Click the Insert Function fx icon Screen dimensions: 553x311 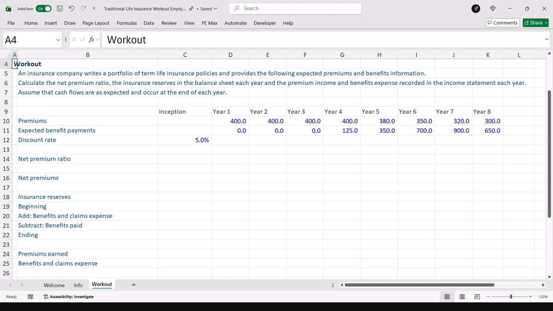tap(92, 40)
